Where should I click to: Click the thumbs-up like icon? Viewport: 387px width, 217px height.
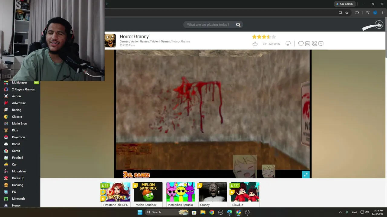(255, 44)
